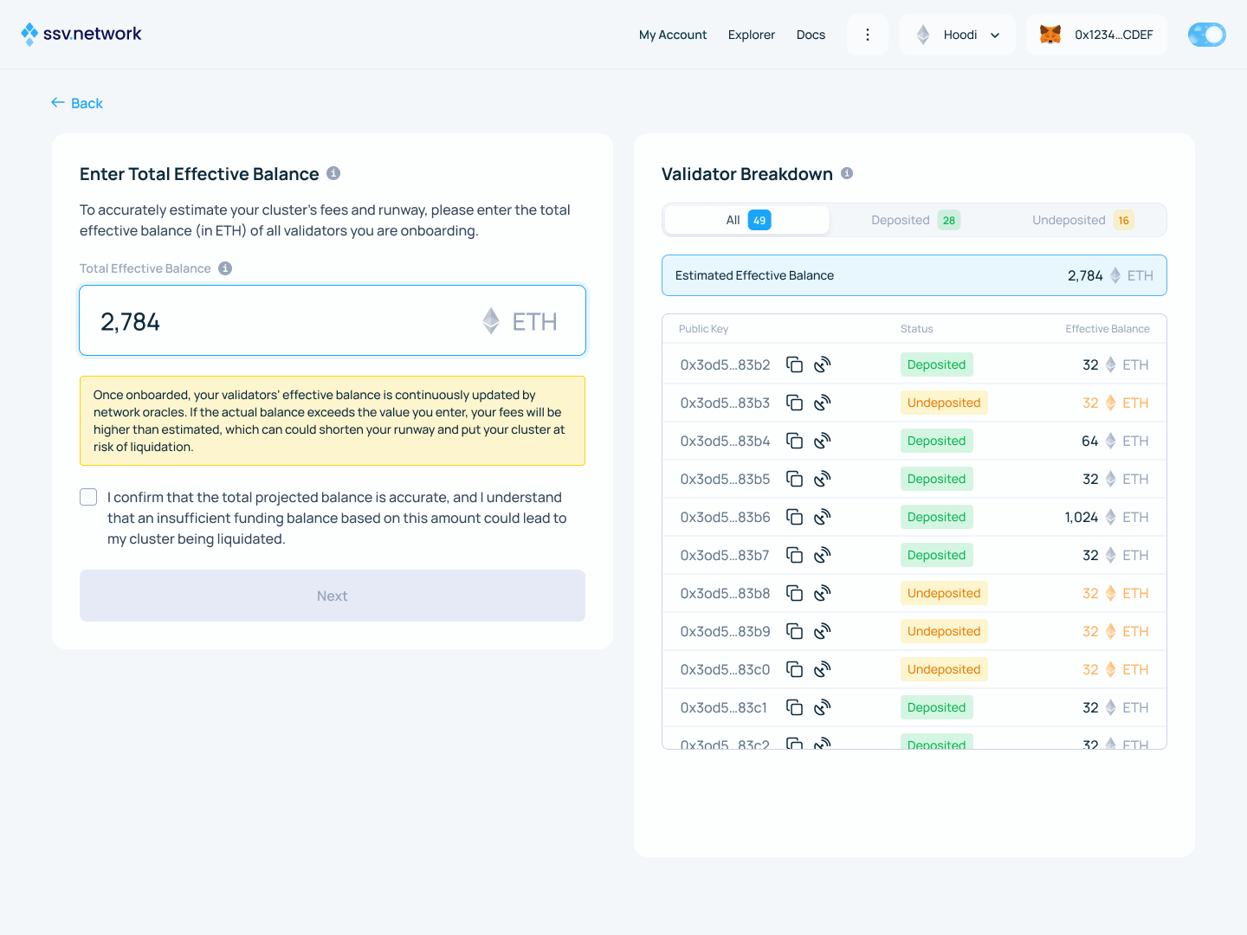Click the MetaMask fox icon in wallet button
This screenshot has width=1247, height=935.
pos(1050,34)
